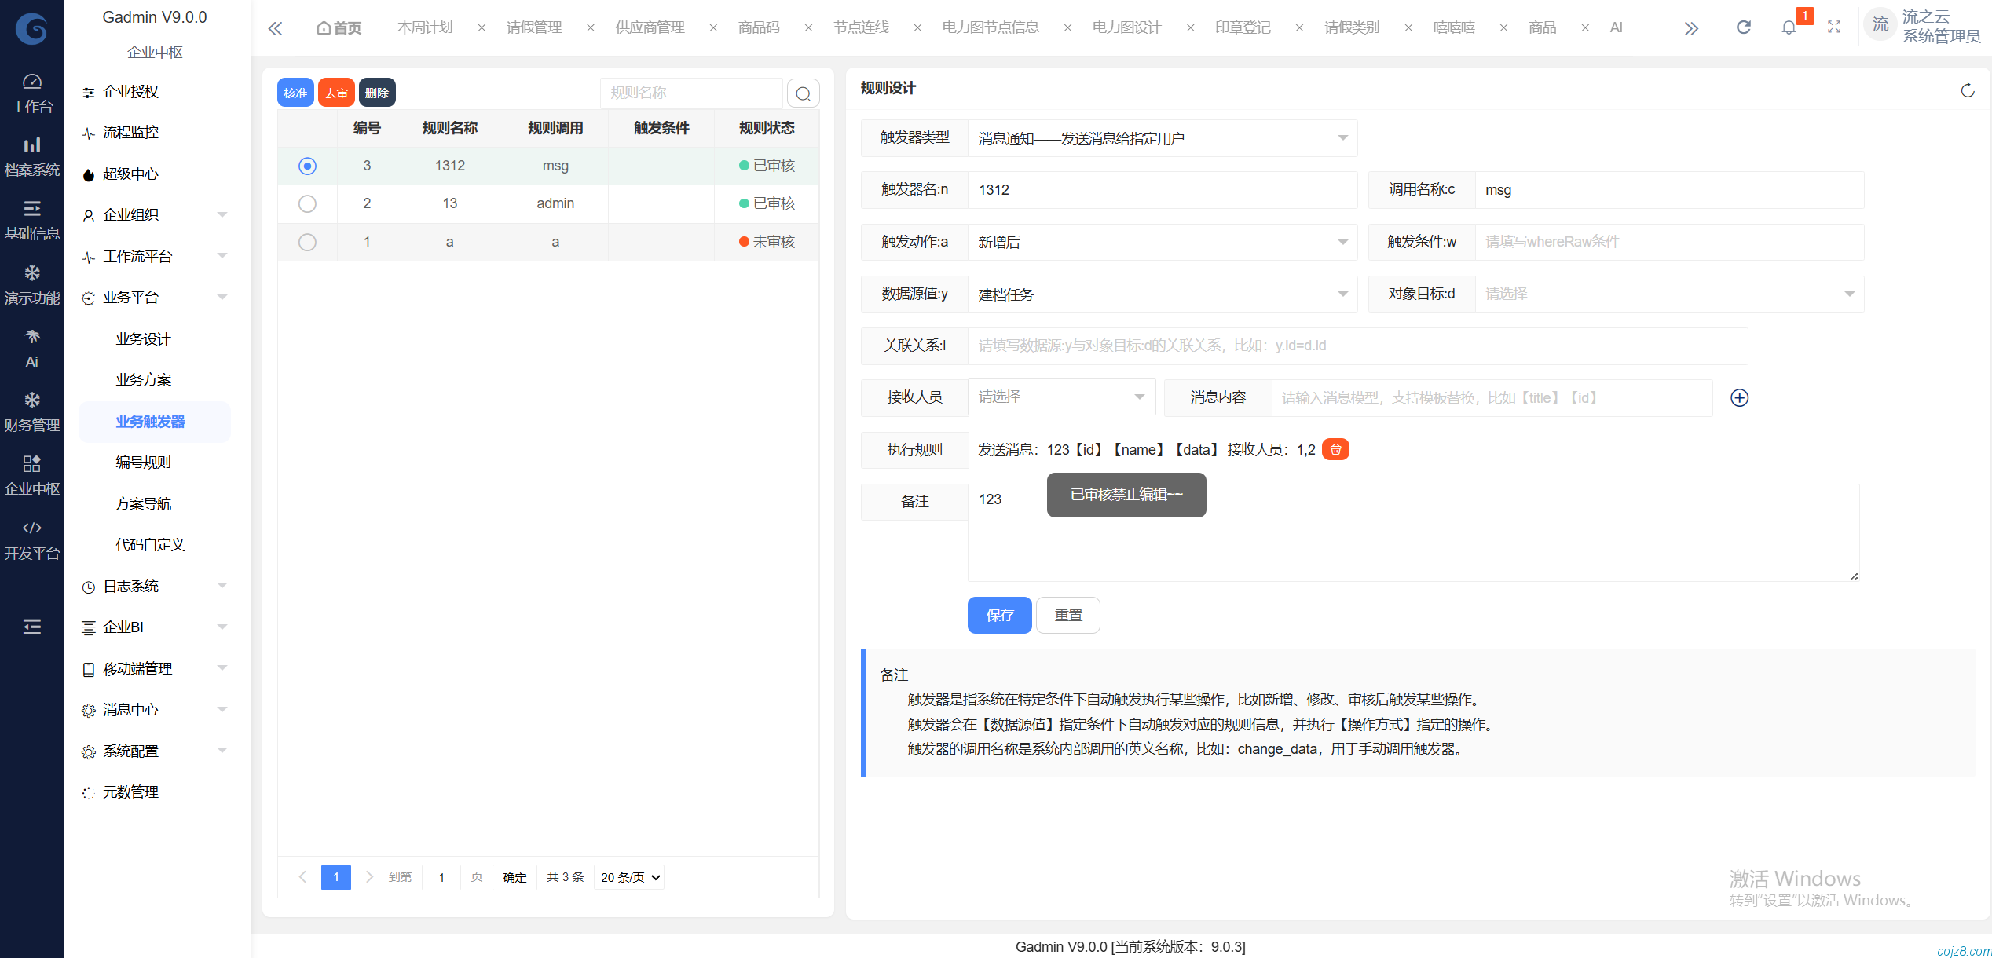
Task: Click the refresh icon in the top bar
Action: point(1743,27)
